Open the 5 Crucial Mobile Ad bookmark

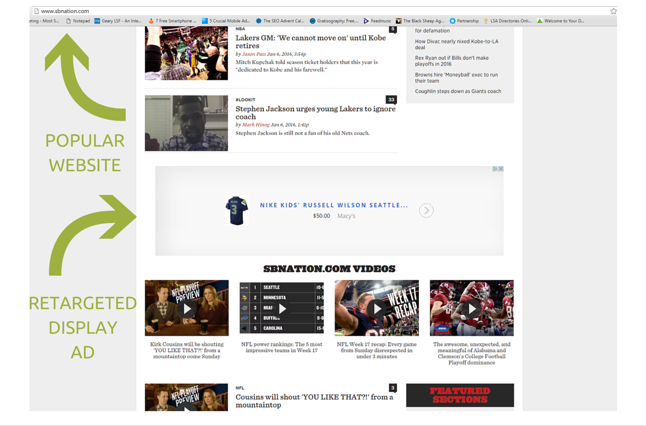pos(226,21)
